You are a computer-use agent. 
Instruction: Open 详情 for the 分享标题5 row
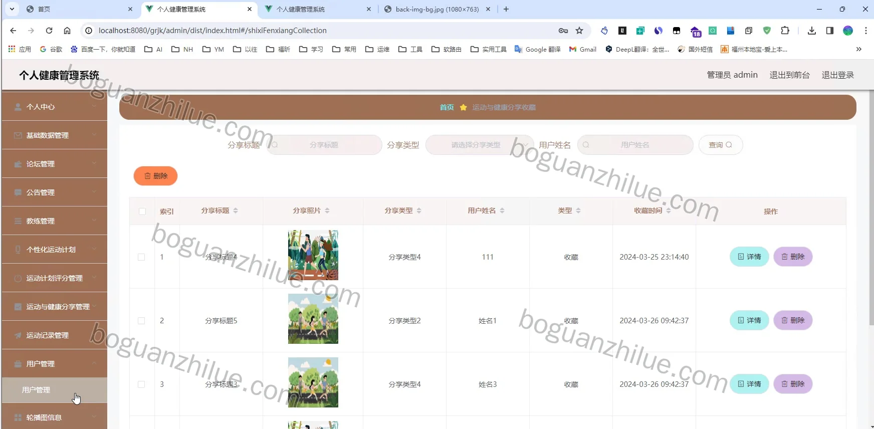[749, 320]
